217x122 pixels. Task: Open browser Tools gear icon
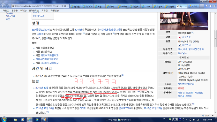click(214, 6)
